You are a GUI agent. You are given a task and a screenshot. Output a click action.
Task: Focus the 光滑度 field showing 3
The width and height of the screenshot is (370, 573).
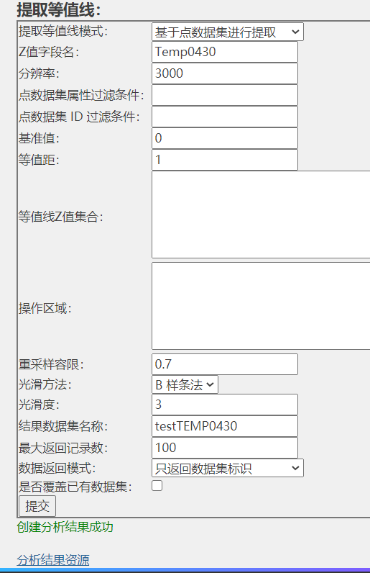coord(225,405)
